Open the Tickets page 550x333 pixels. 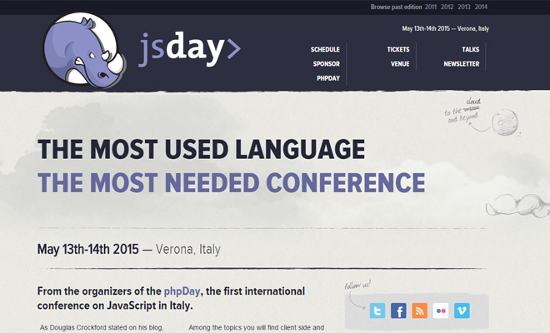(x=398, y=49)
